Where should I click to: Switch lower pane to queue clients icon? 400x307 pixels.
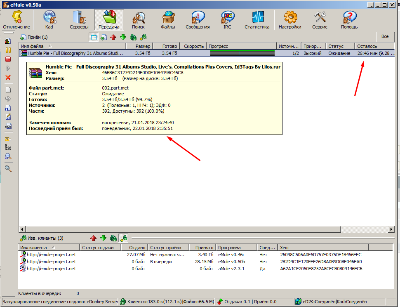click(113, 239)
